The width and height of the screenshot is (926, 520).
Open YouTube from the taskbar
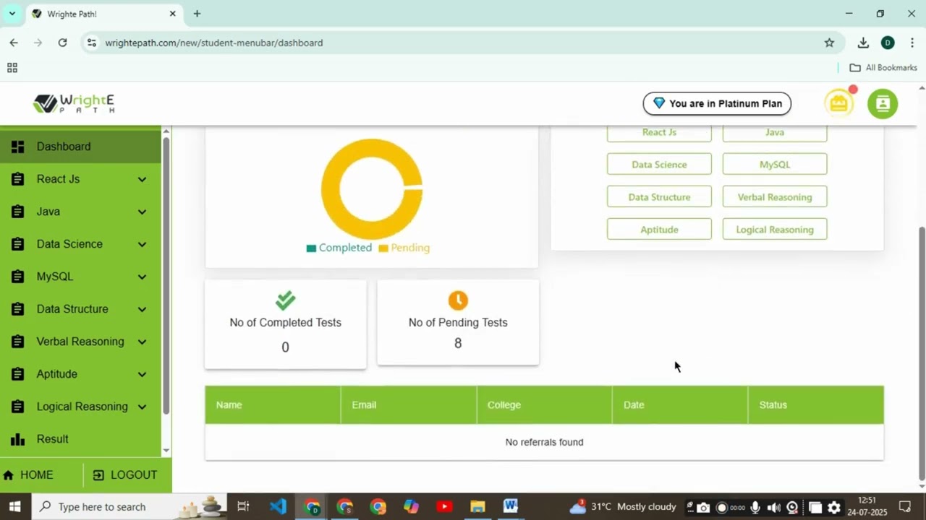pos(443,506)
